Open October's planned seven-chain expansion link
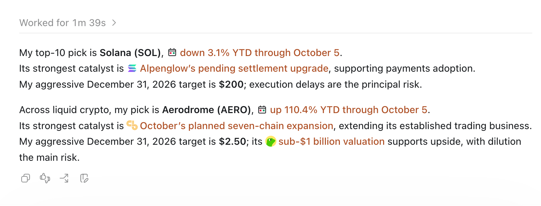Screen dimensions: 541x206 tap(237, 126)
